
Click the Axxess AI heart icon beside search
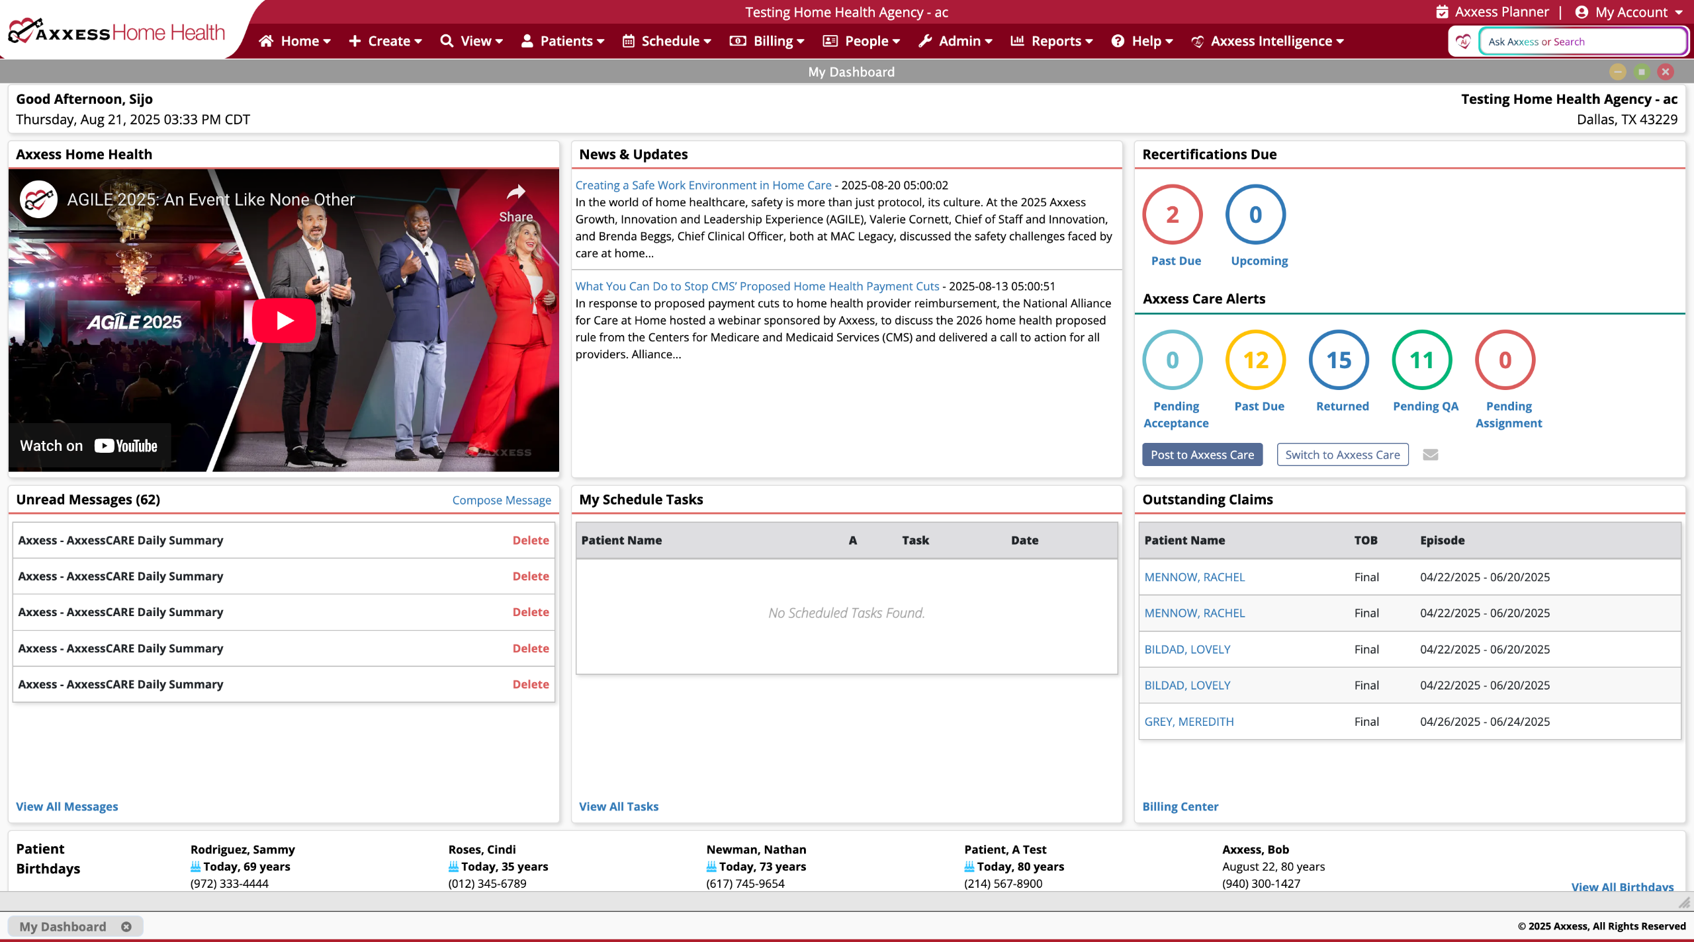(1463, 41)
